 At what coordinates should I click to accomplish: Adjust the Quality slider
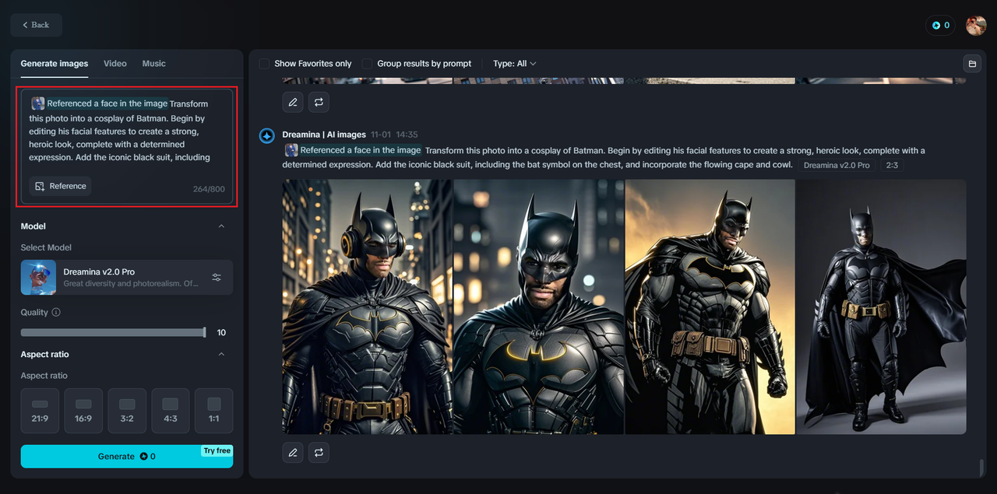click(x=114, y=332)
